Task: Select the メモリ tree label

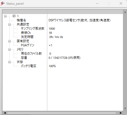Action: point(20,49)
